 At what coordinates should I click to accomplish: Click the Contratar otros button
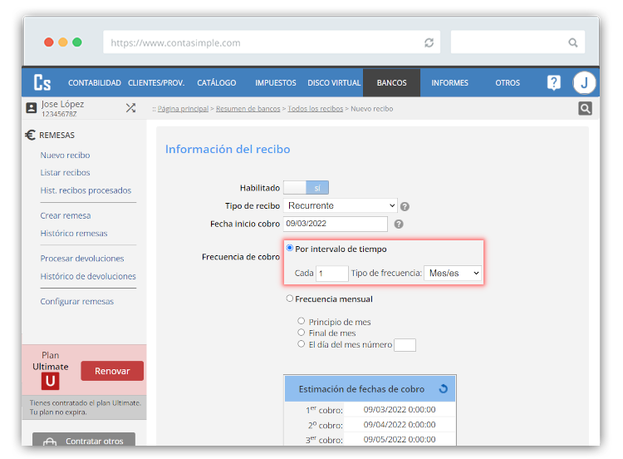point(84,440)
